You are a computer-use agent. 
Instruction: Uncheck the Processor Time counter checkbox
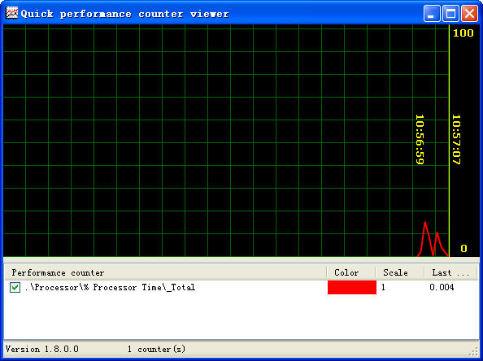point(15,287)
